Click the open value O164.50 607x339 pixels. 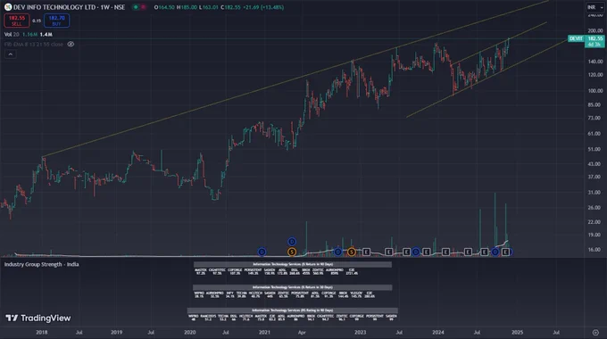pos(164,7)
